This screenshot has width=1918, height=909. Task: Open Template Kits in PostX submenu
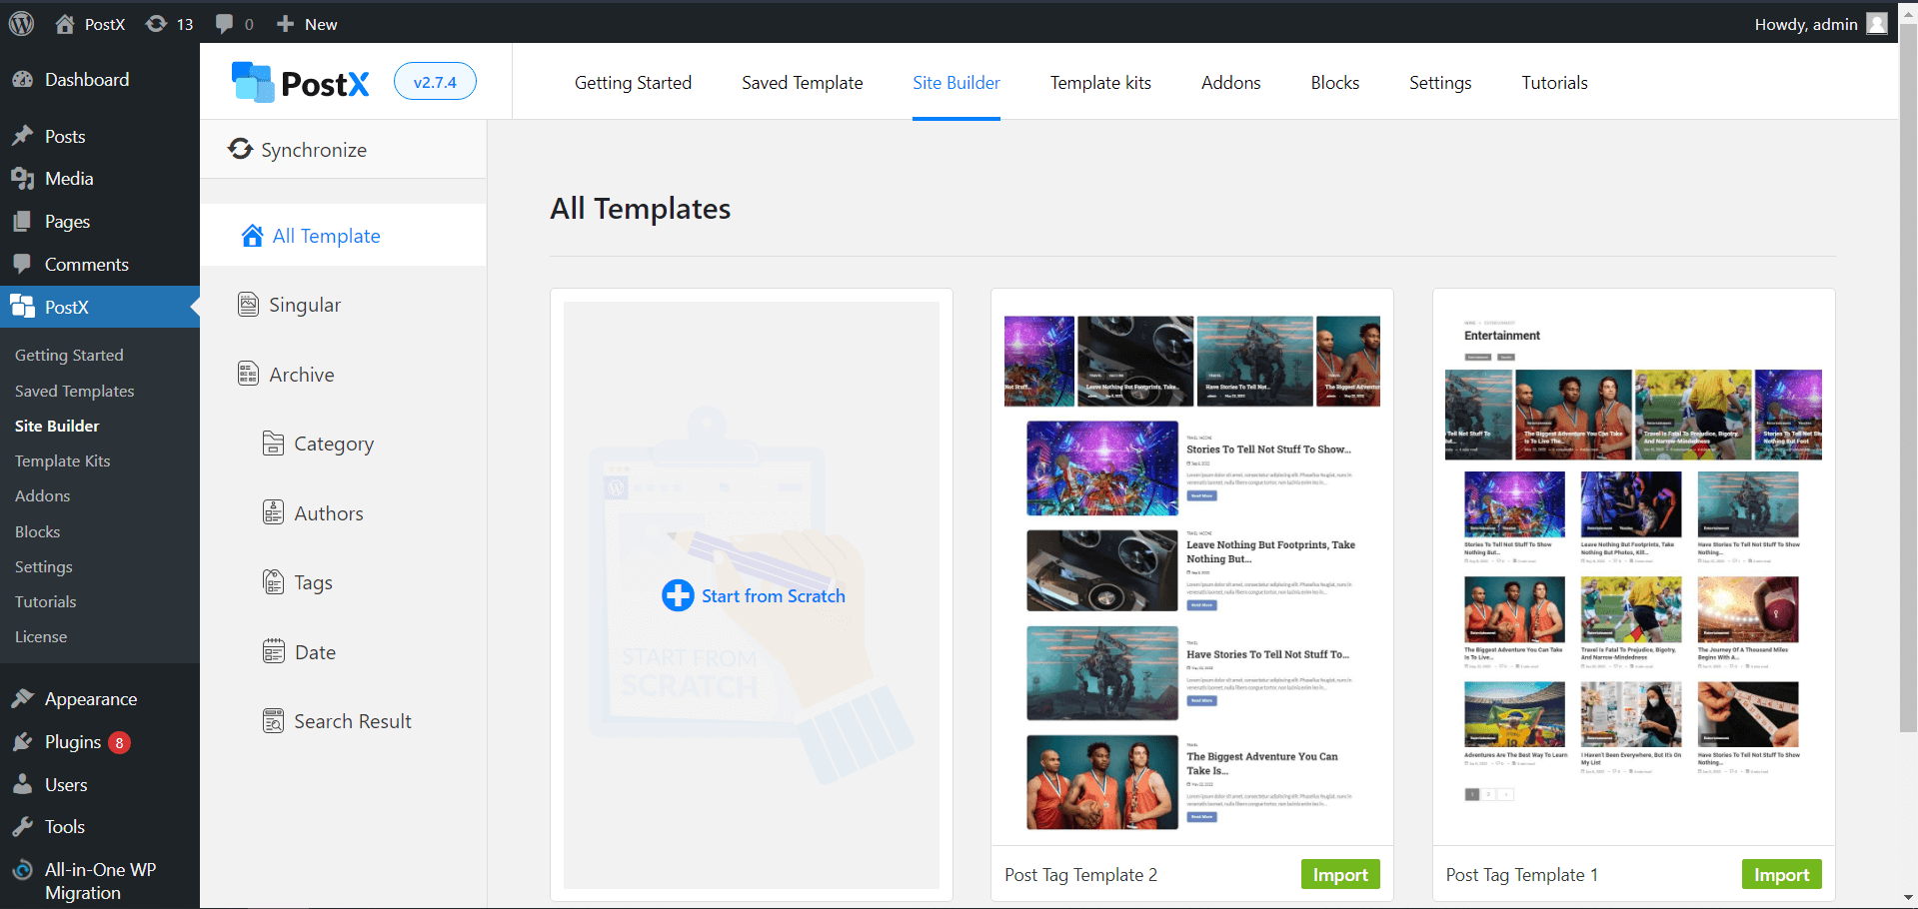62,461
